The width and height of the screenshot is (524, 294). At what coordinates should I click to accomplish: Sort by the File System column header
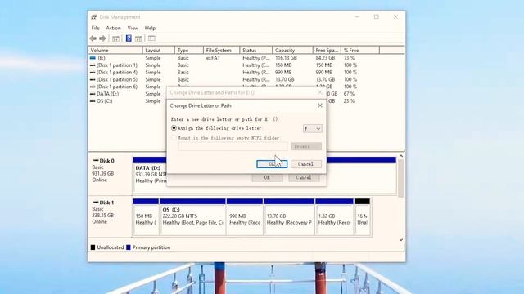coord(222,51)
